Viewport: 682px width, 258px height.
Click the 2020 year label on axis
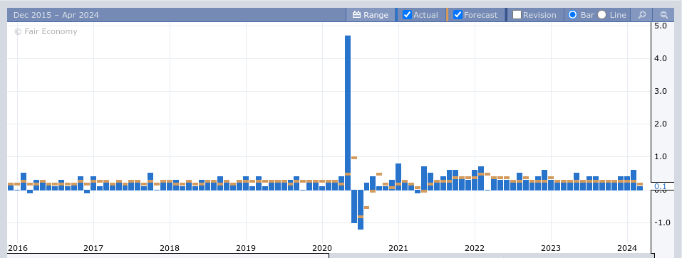tap(322, 248)
